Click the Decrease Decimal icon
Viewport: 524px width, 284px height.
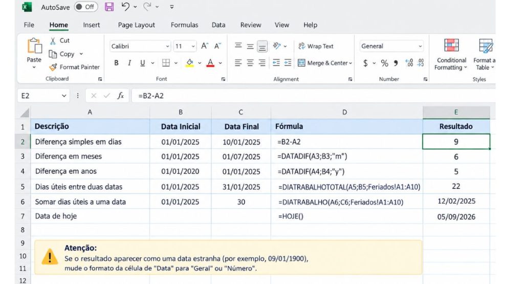pyautogui.click(x=421, y=63)
